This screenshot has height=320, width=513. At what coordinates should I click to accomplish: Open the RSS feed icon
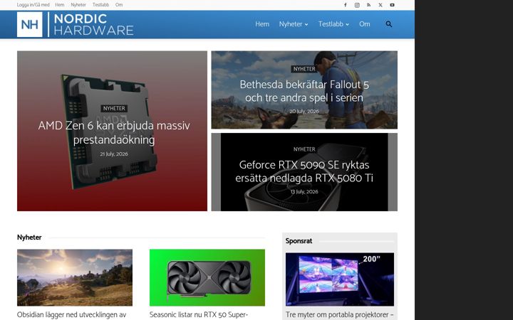click(x=369, y=5)
